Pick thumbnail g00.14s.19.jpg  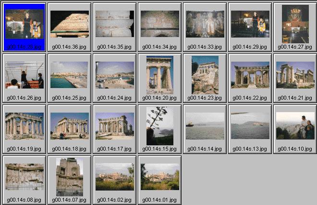(24, 126)
